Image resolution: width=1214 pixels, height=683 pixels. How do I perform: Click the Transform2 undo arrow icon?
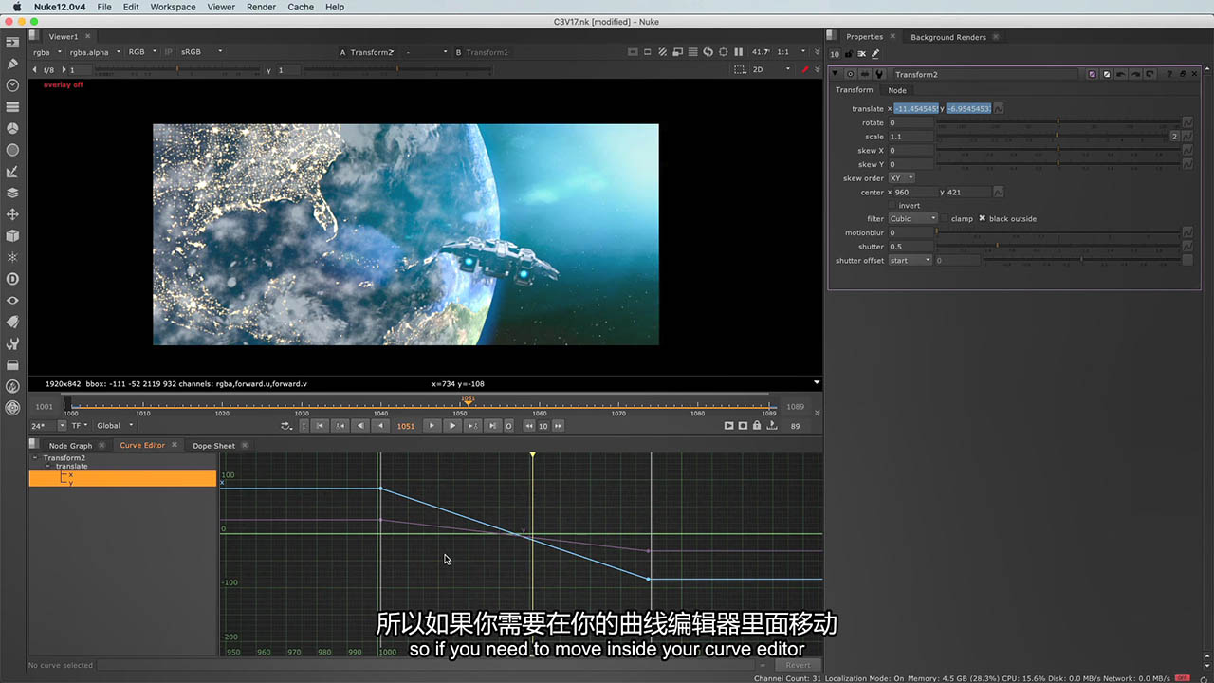1120,74
